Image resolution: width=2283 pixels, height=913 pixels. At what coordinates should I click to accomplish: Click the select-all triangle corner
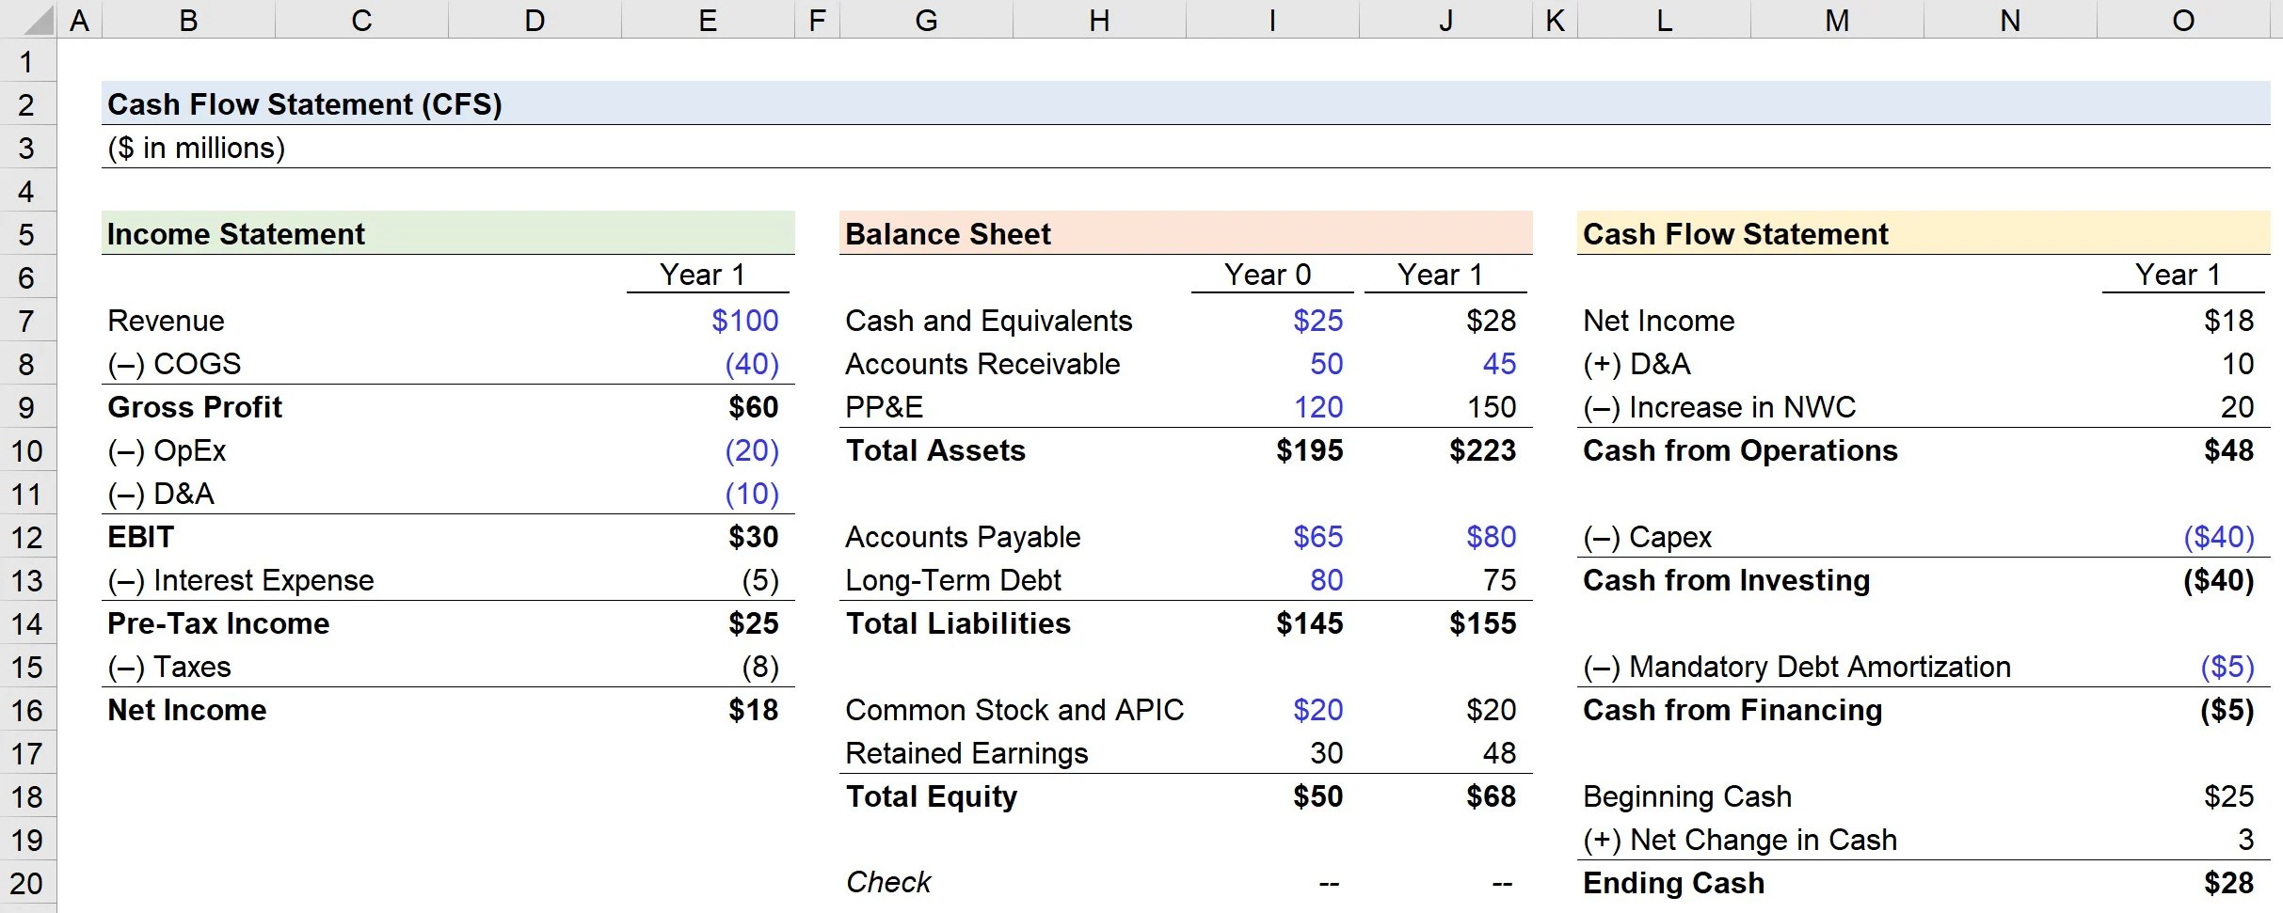coord(27,20)
